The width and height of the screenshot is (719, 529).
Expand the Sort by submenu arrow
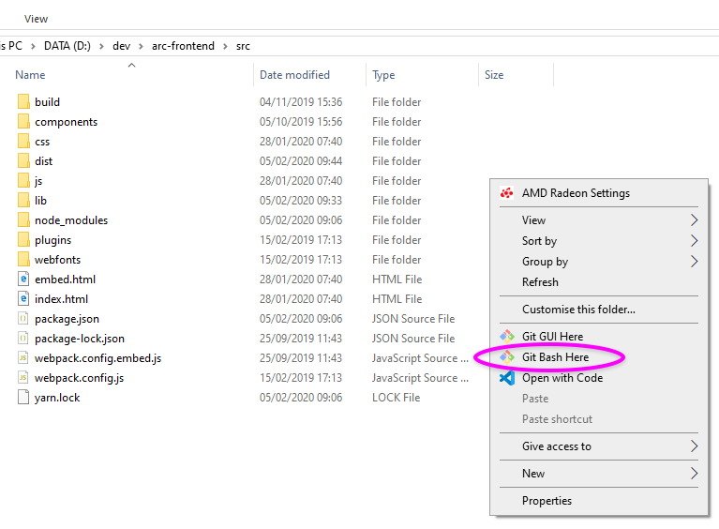point(695,241)
